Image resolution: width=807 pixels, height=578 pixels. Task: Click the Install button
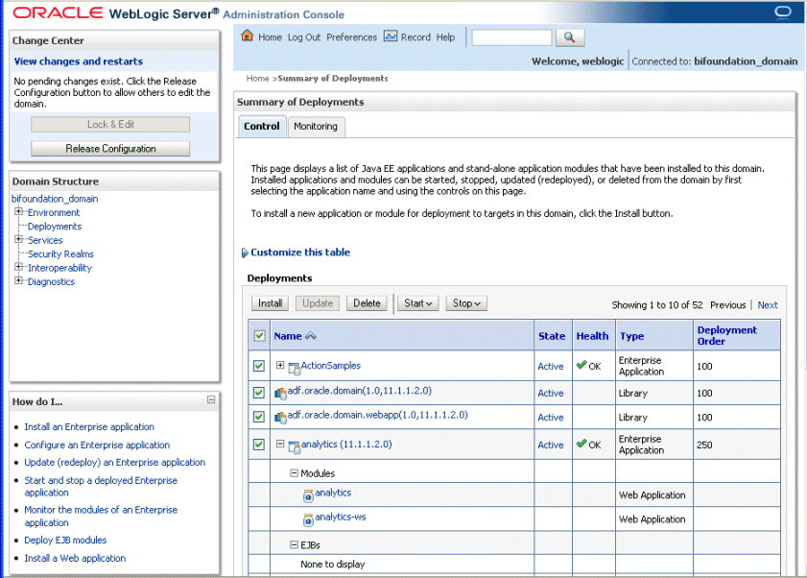tap(270, 302)
